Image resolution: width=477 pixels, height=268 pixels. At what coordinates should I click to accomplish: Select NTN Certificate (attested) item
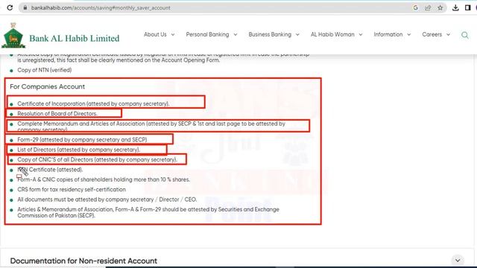pyautogui.click(x=50, y=170)
